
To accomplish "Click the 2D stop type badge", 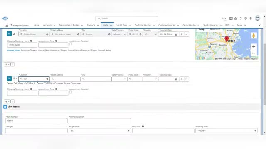I will pos(9,79).
